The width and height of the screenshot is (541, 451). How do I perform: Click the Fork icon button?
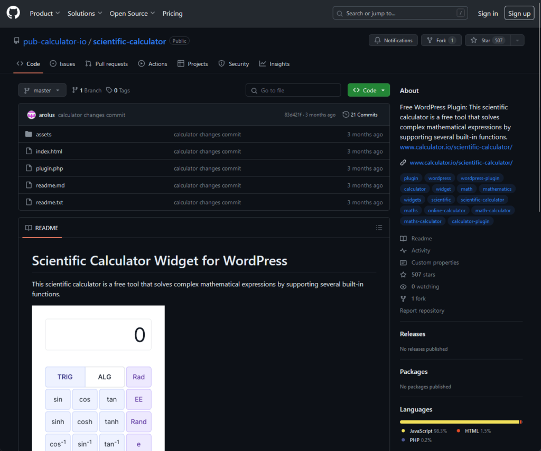[430, 40]
